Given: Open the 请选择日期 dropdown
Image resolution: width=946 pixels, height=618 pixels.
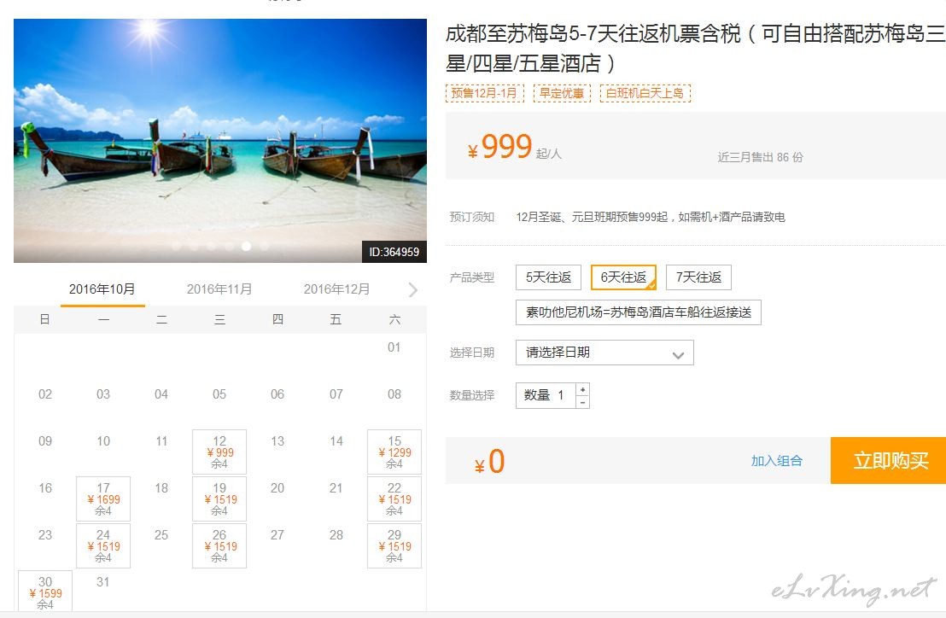Looking at the screenshot, I should 604,353.
